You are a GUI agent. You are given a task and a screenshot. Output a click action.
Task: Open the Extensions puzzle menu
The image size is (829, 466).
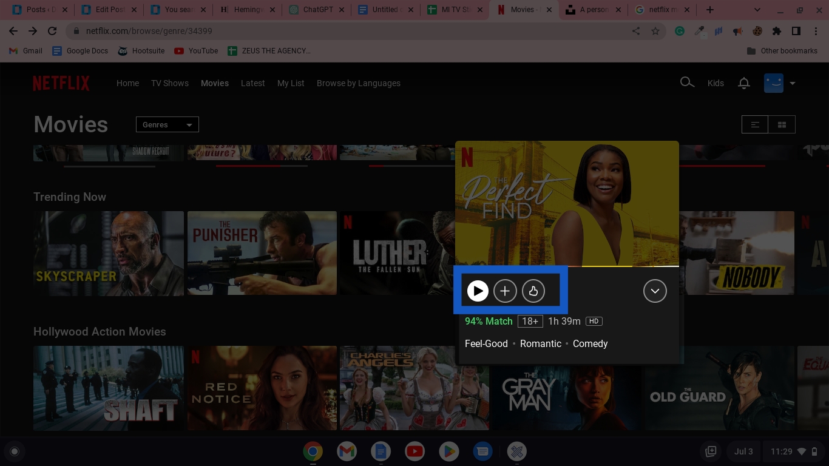click(x=777, y=31)
